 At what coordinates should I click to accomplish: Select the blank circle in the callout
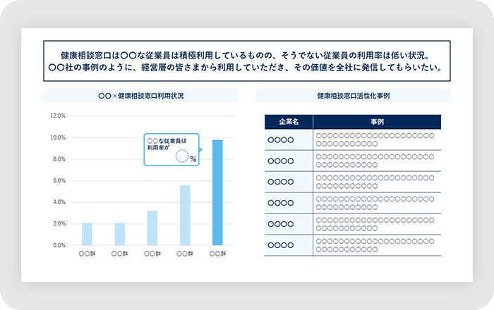181,156
